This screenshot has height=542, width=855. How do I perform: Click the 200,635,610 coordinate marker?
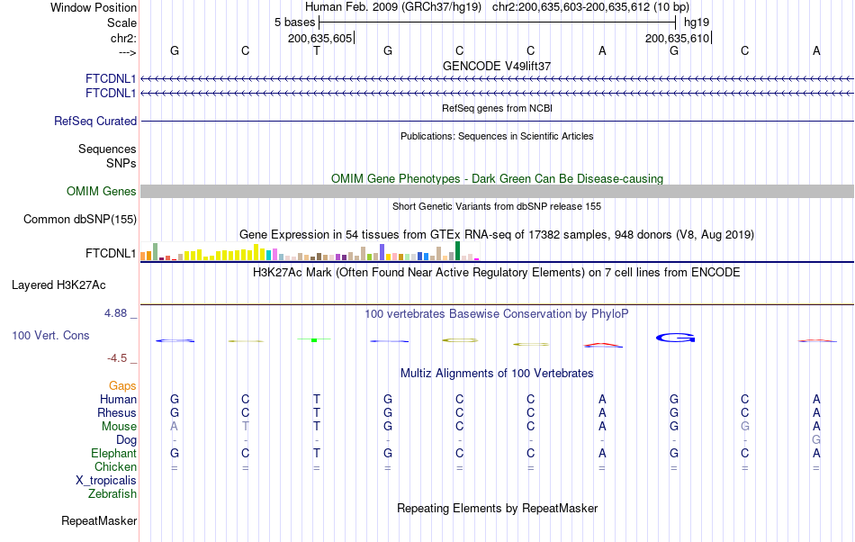(x=677, y=38)
